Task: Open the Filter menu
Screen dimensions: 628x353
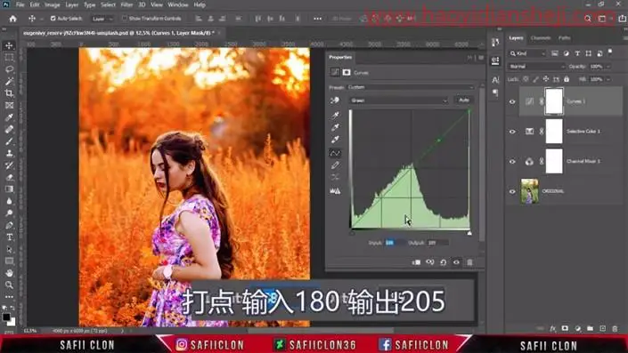Action: [x=126, y=4]
